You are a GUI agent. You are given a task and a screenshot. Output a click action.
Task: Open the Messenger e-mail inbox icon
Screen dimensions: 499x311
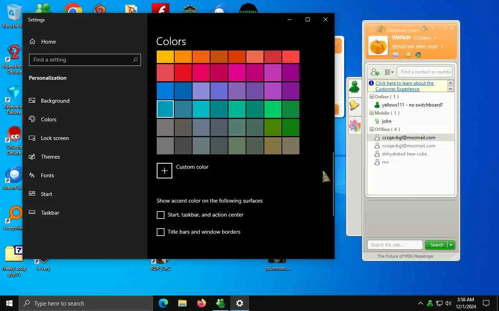[396, 55]
